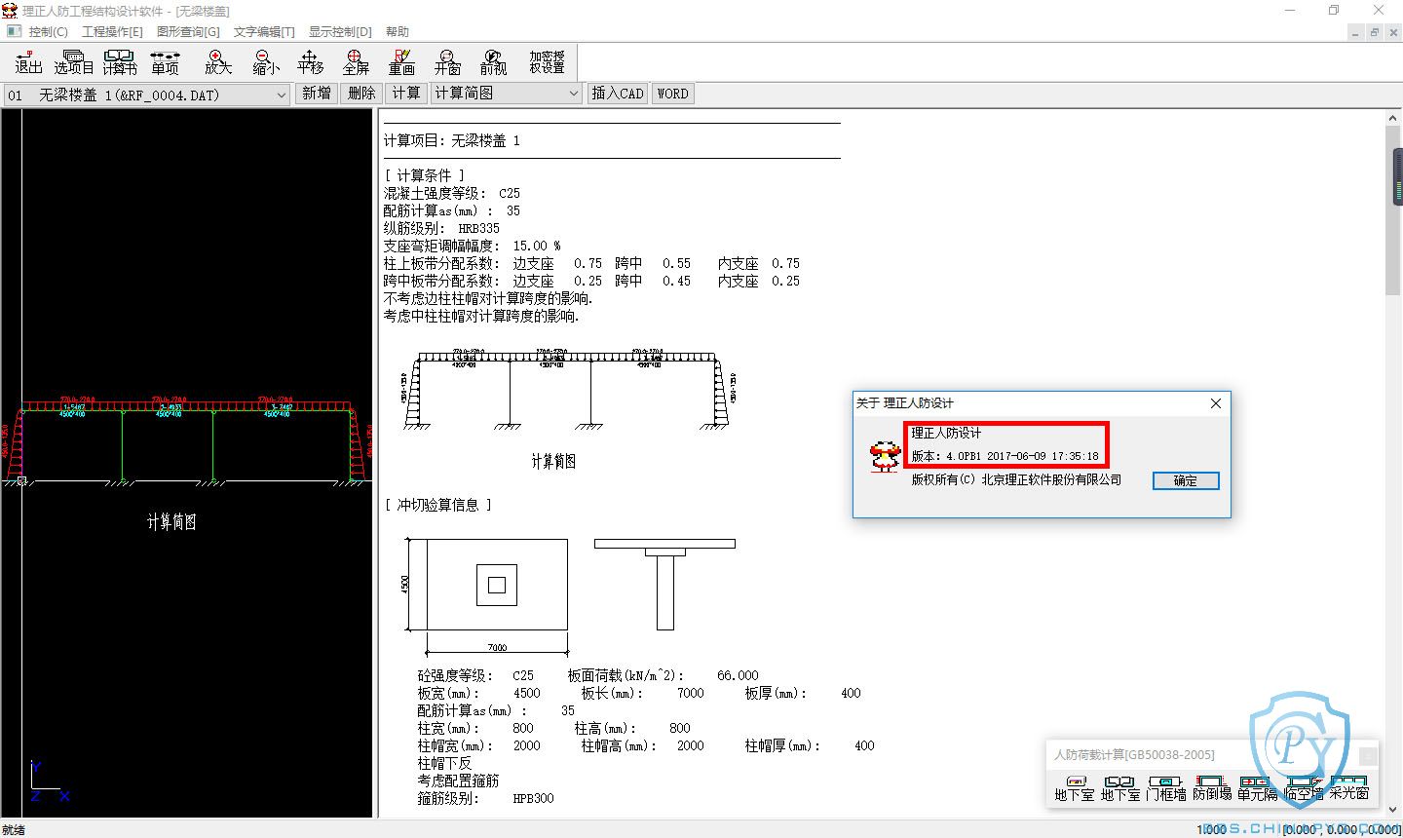Click the 计算 calculate button
This screenshot has height=838, width=1403.
(406, 94)
